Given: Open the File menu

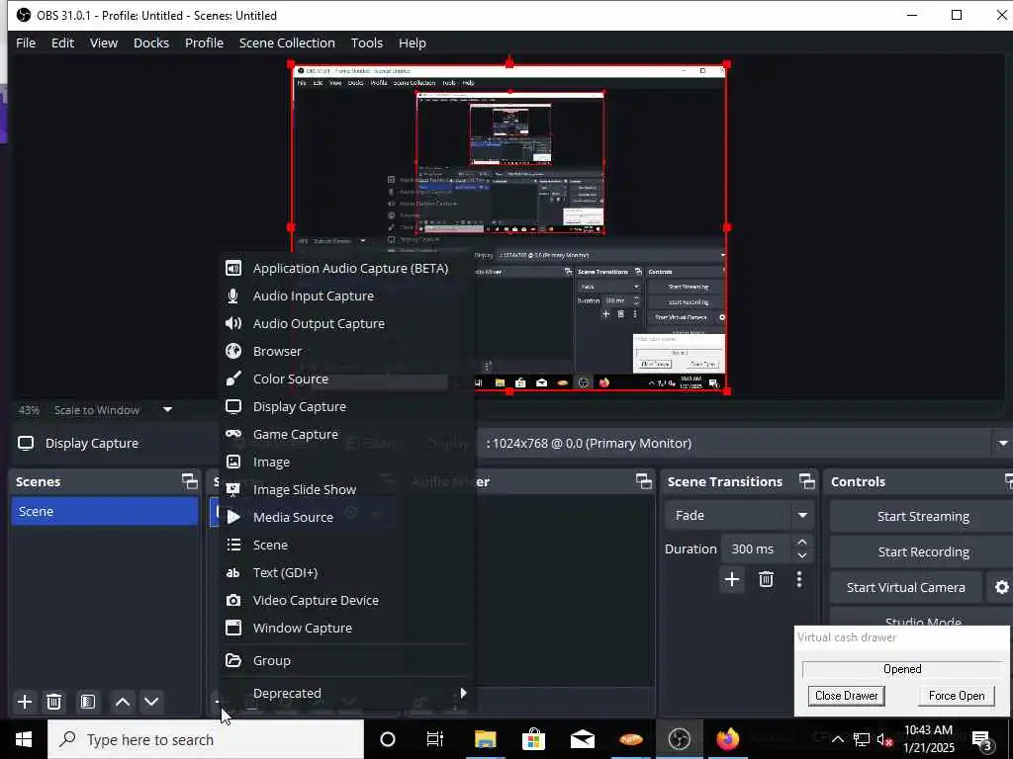Looking at the screenshot, I should coord(26,43).
